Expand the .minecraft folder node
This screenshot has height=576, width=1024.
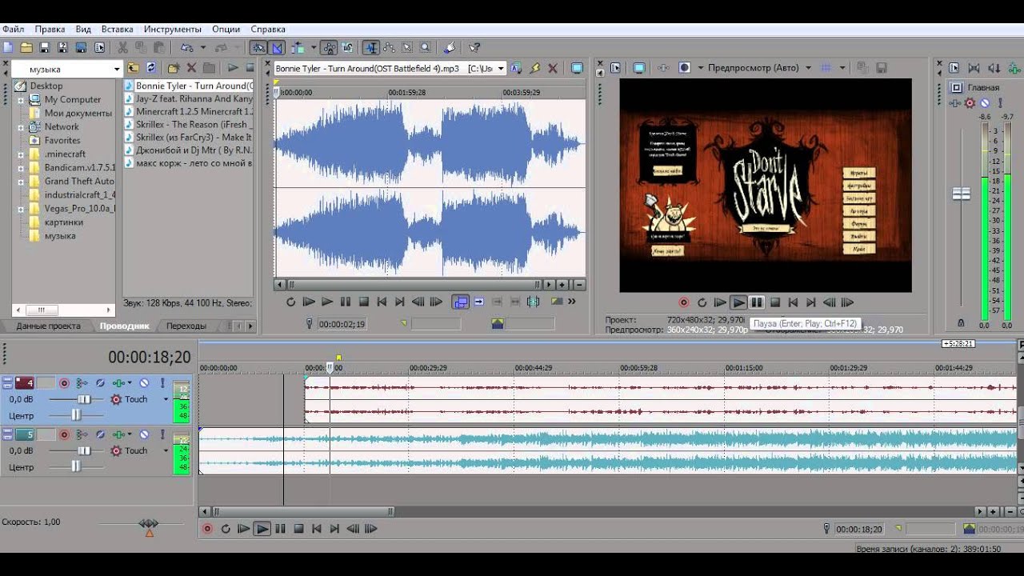(x=21, y=154)
